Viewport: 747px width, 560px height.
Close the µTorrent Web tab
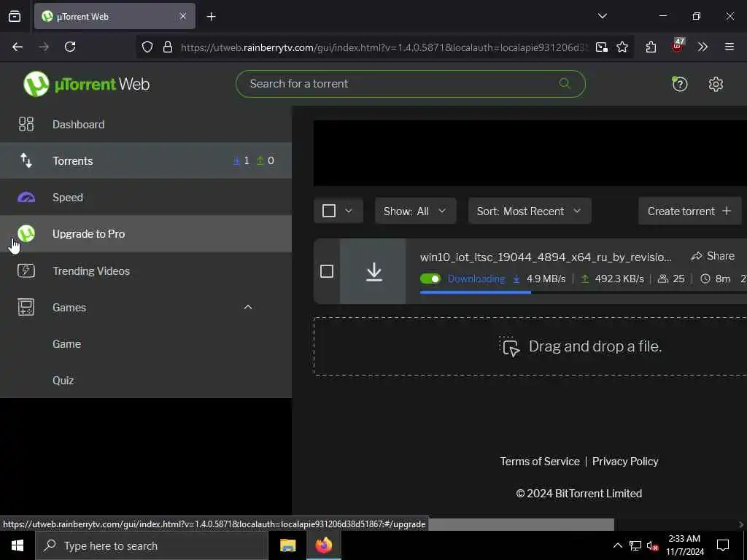[x=182, y=16]
